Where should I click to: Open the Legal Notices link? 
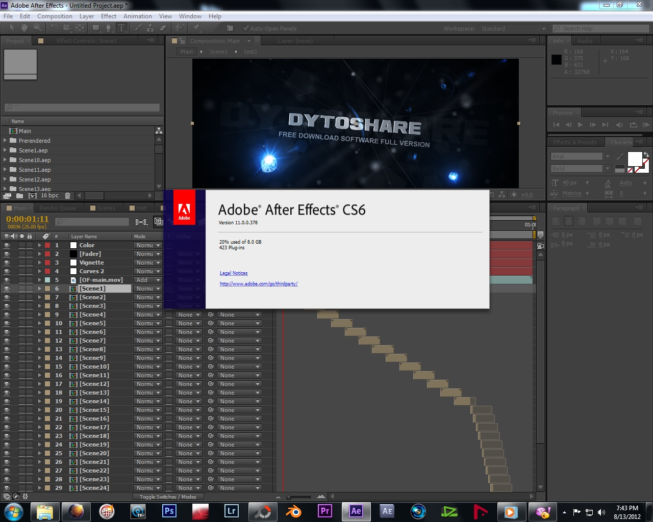click(x=234, y=273)
